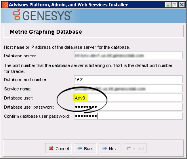Click the 'Service name:' label
The width and height of the screenshot is (187, 159).
(x=17, y=89)
